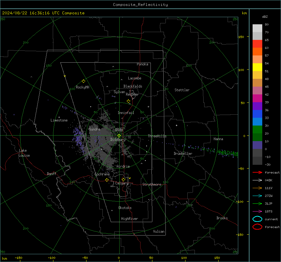281x262 pixels.
Task: Click the Sundre town label
Action: pyautogui.click(x=95, y=129)
